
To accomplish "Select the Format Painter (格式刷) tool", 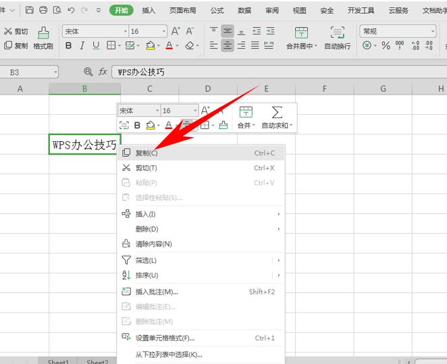I will [x=43, y=38].
